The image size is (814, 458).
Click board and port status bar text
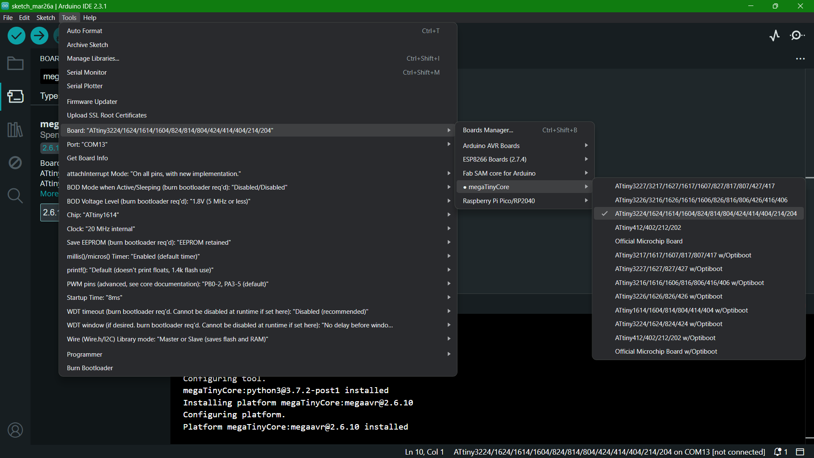pos(609,452)
